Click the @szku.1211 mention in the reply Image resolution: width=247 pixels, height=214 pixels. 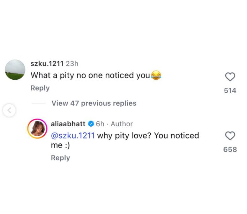(73, 135)
